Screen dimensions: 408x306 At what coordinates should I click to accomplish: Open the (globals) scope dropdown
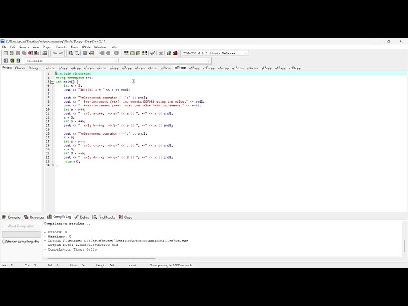click(x=71, y=61)
